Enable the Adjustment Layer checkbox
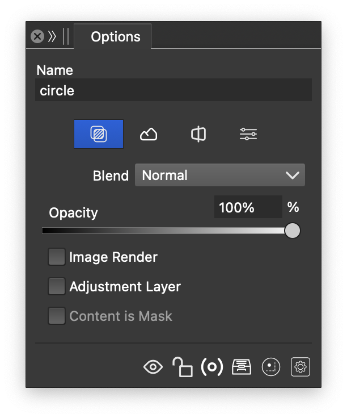 click(57, 287)
